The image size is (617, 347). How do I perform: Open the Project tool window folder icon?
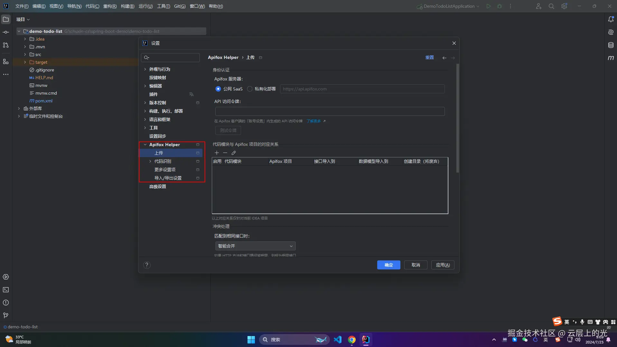(x=6, y=19)
